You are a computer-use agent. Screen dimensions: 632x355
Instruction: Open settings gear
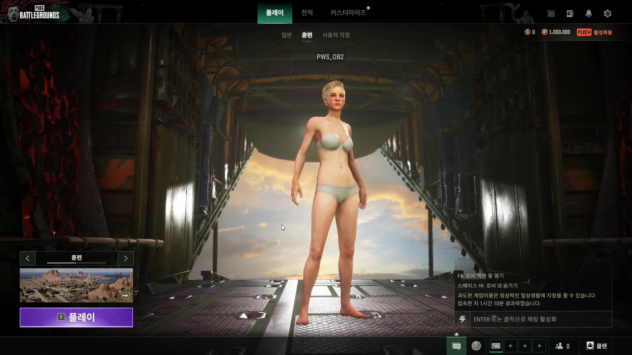tap(608, 13)
